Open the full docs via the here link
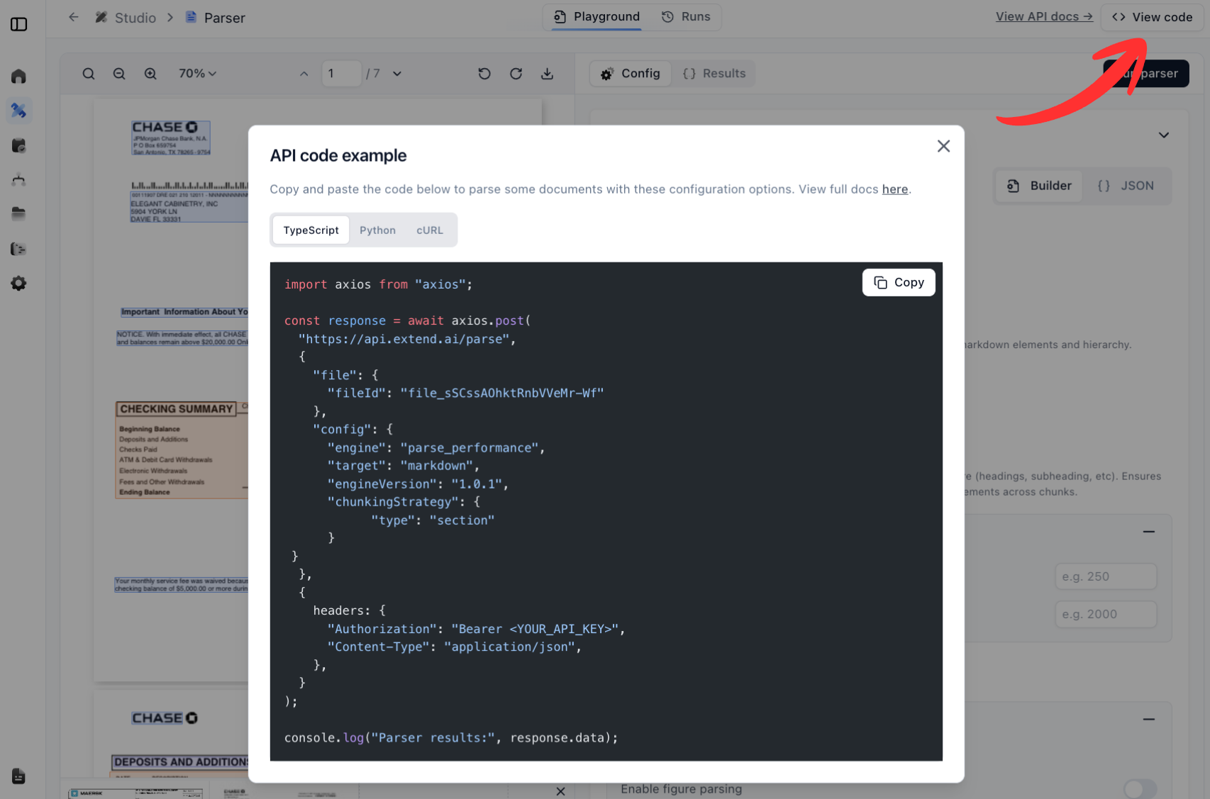1210x799 pixels. tap(895, 189)
